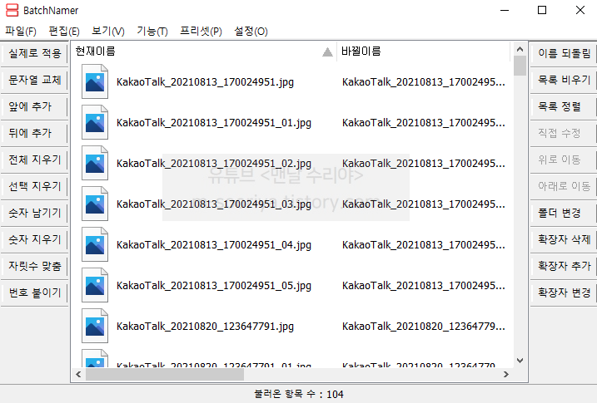This screenshot has width=597, height=403.
Task: Select file name KakaoTalk_20210813_170024951_01.jpg
Action: [x=214, y=123]
